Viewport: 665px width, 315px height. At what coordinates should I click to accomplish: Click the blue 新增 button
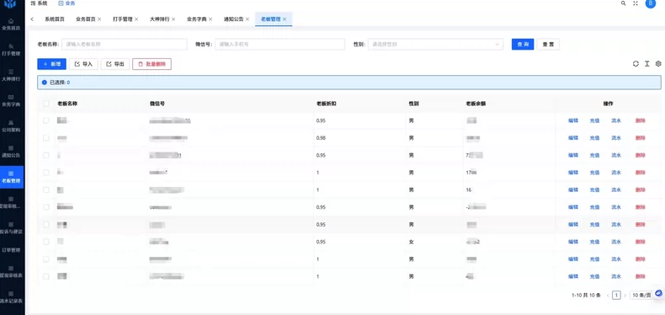(x=51, y=64)
